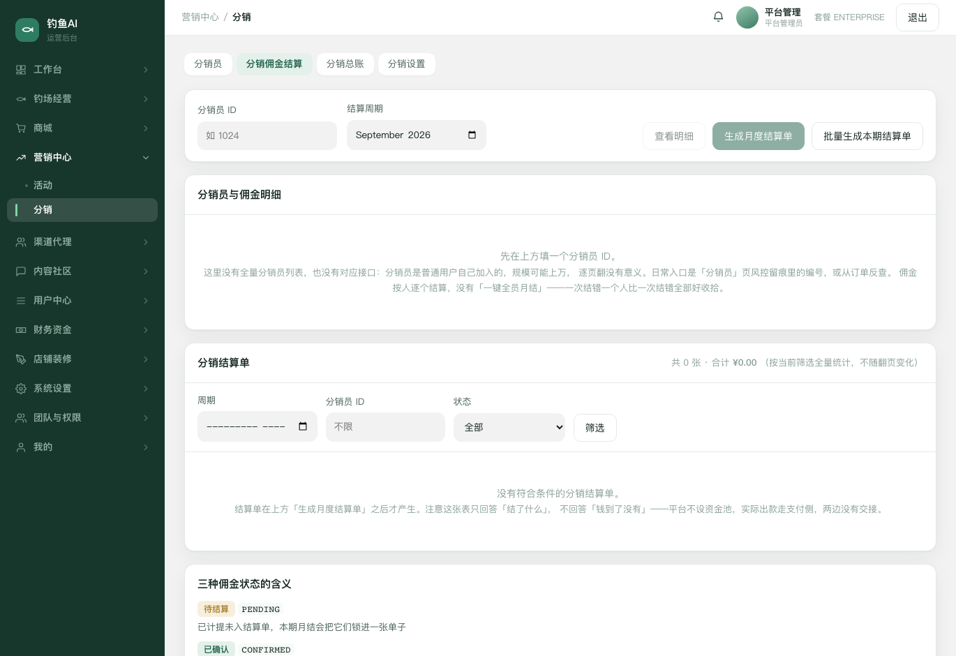
Task: Click the 平台管理 user name
Action: tap(783, 12)
